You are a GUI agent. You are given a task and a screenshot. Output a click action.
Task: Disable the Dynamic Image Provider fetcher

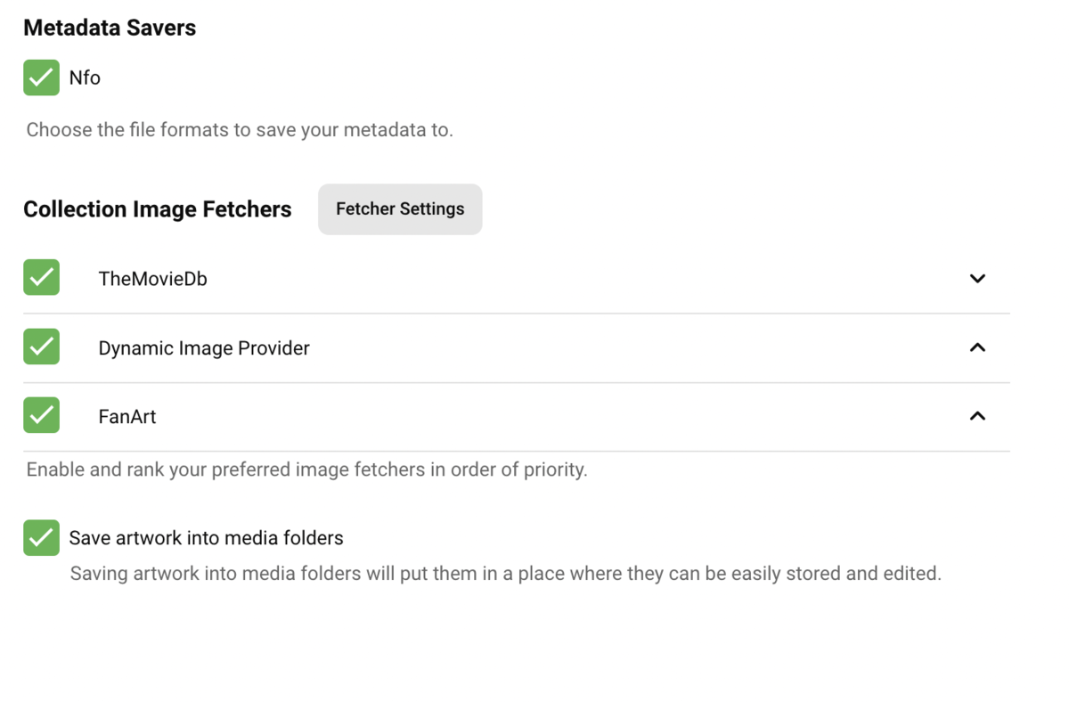[x=41, y=347]
